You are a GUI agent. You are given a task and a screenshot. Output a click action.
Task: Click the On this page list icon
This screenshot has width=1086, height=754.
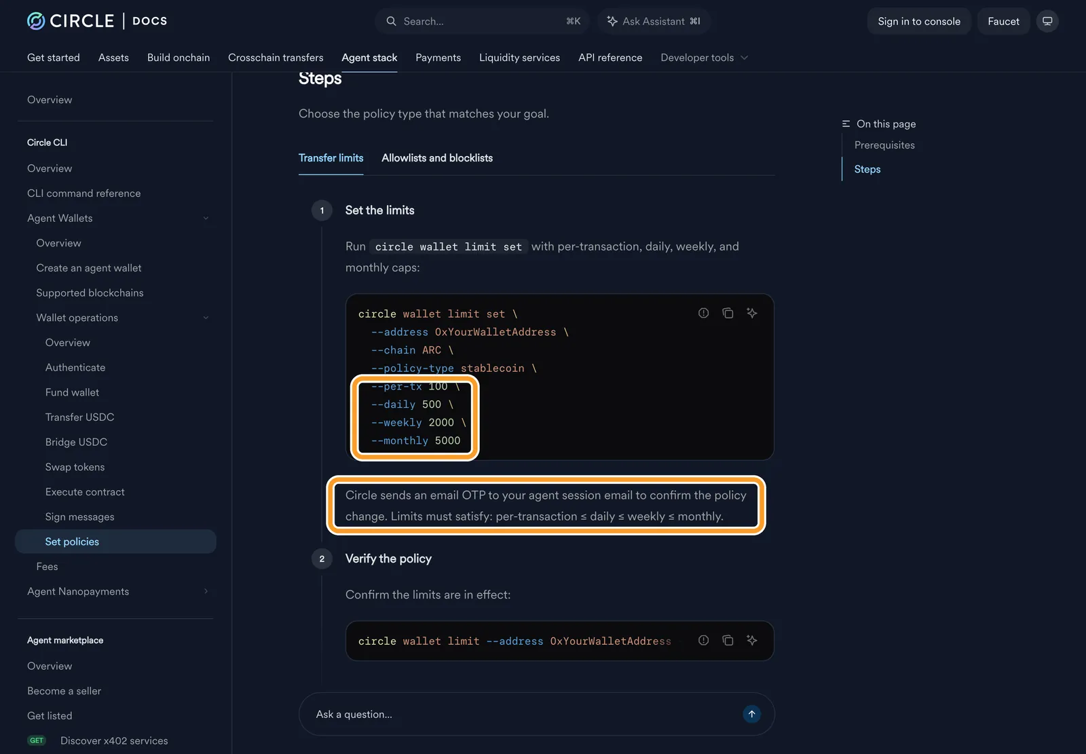coord(846,124)
